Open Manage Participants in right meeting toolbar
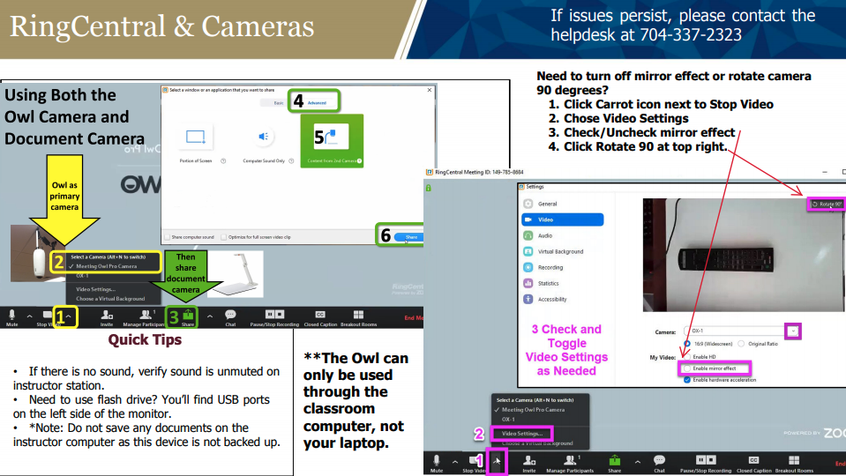The height and width of the screenshot is (476, 846). [x=570, y=463]
